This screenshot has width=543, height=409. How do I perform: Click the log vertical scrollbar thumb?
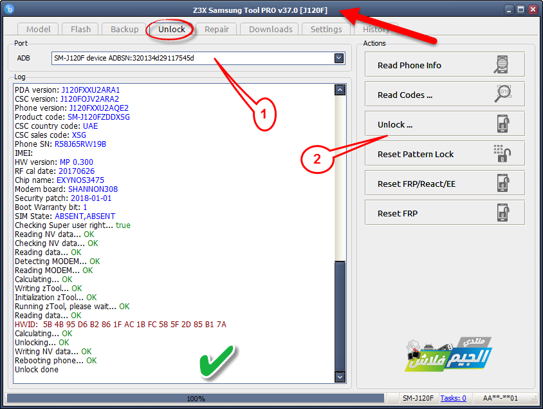[x=340, y=316]
